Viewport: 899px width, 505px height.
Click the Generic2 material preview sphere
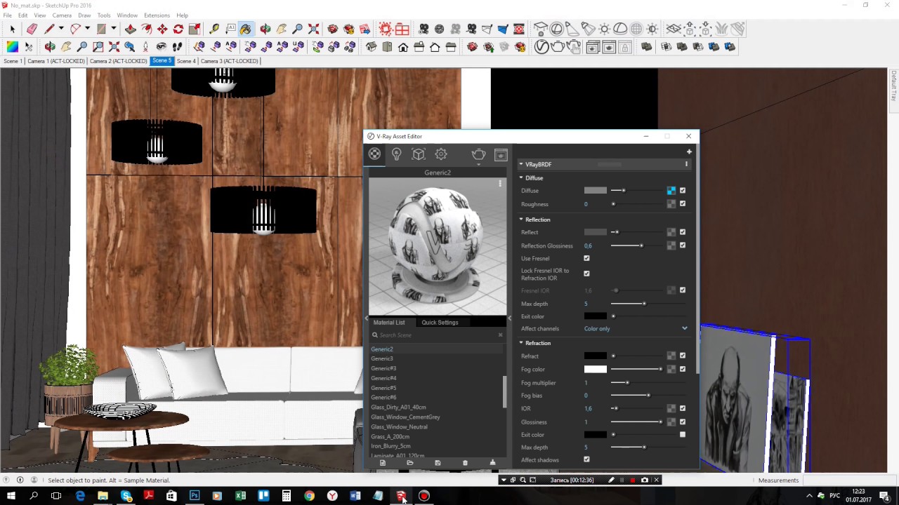438,246
